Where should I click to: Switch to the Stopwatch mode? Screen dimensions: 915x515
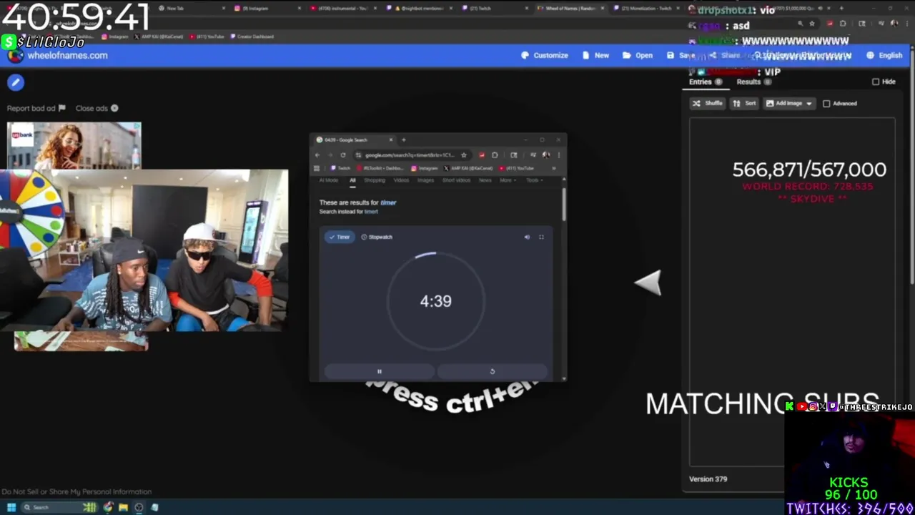coord(377,237)
